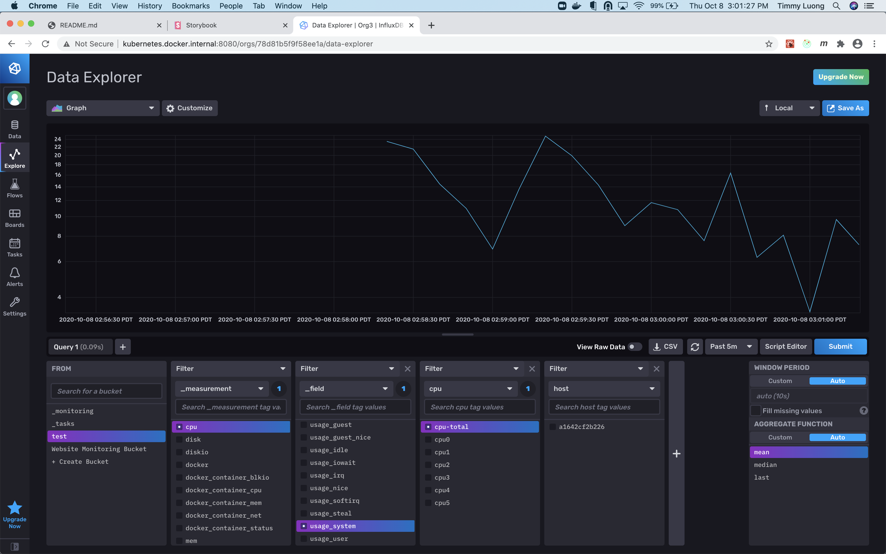Enable the Fill missing values checkbox
886x554 pixels.
point(756,410)
